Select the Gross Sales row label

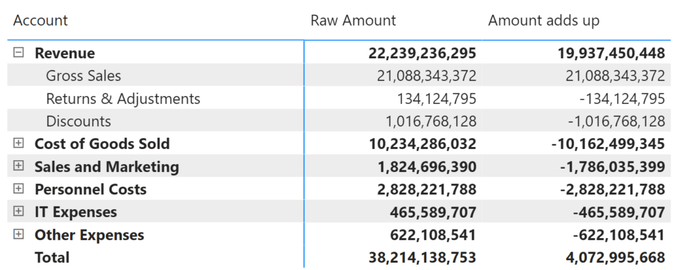[83, 75]
